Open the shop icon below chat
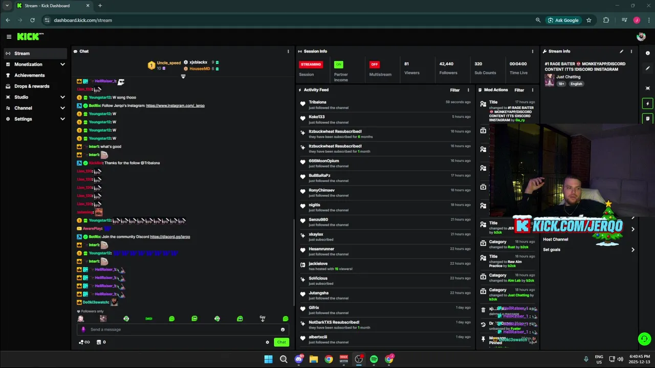 (x=101, y=342)
